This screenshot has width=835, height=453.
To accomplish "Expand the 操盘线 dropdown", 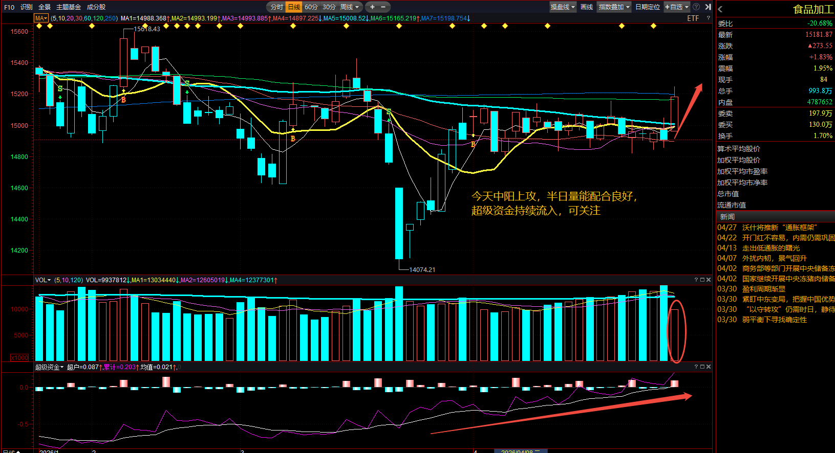I will pos(563,7).
